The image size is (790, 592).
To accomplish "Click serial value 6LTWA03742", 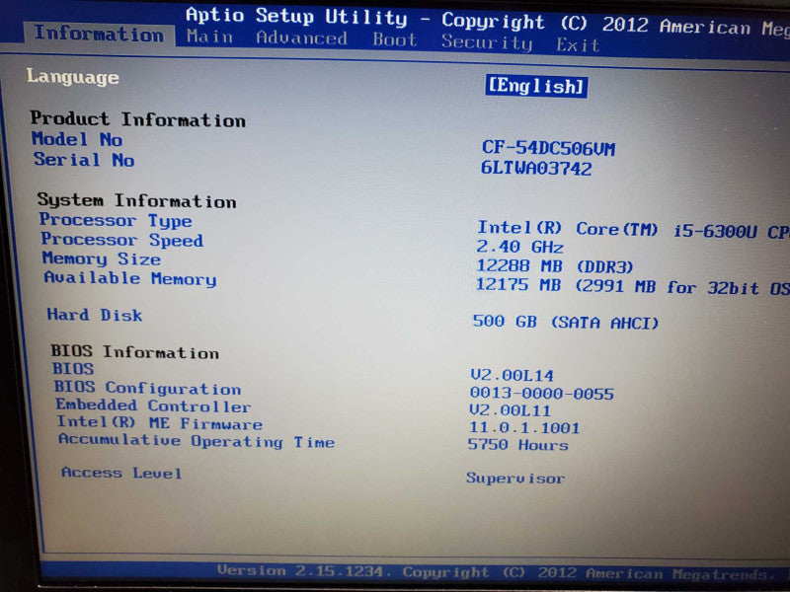I will click(x=536, y=168).
